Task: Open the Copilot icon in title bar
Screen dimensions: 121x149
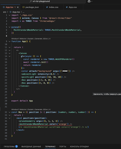Action: [89, 1]
